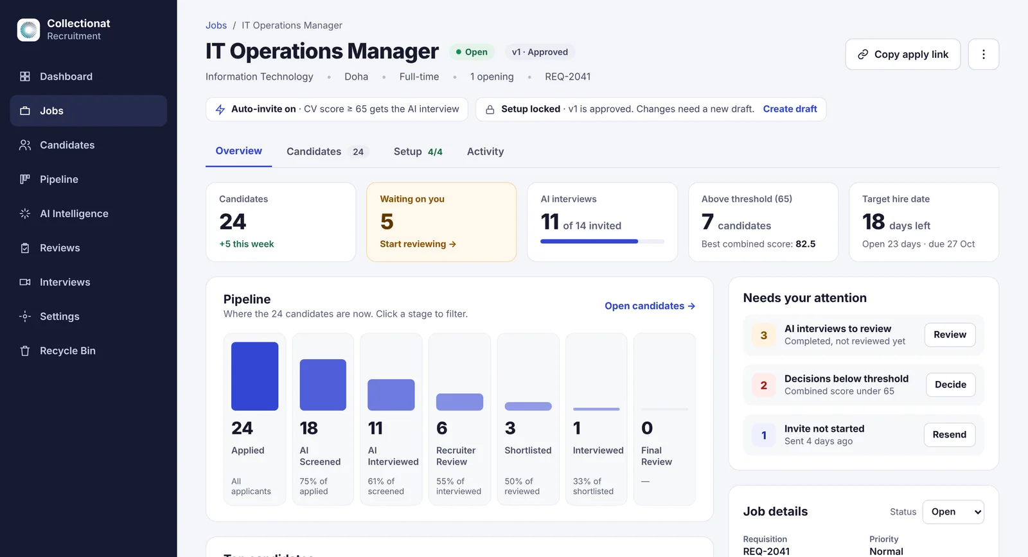Click the AI Intelligence sparkle icon
1028x557 pixels.
(x=25, y=213)
